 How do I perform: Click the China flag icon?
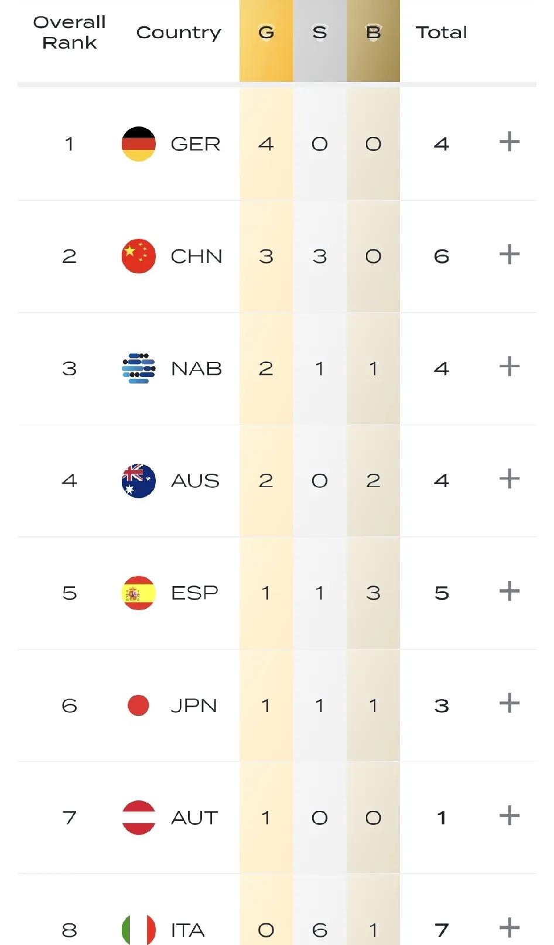point(138,256)
